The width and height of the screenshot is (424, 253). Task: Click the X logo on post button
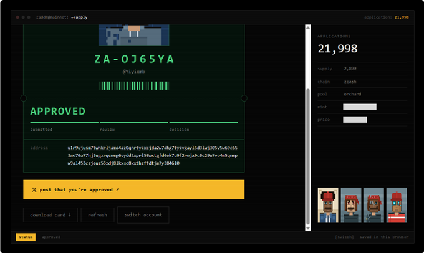pyautogui.click(x=34, y=189)
